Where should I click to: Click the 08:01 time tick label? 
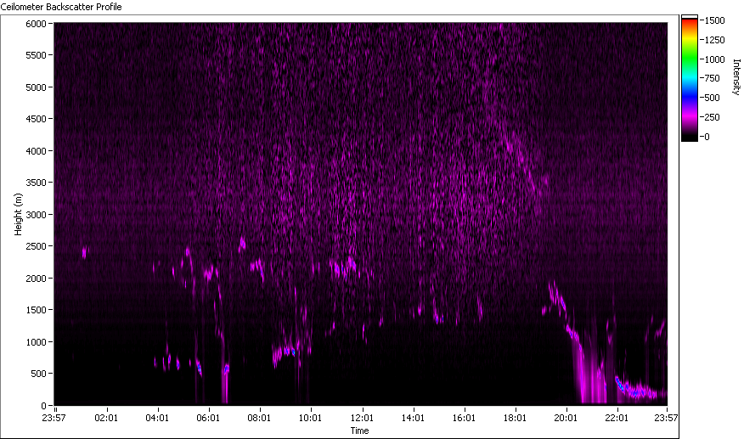(x=259, y=418)
